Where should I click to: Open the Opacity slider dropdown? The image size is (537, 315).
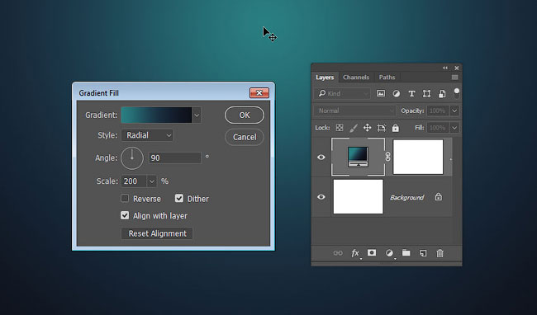[454, 110]
